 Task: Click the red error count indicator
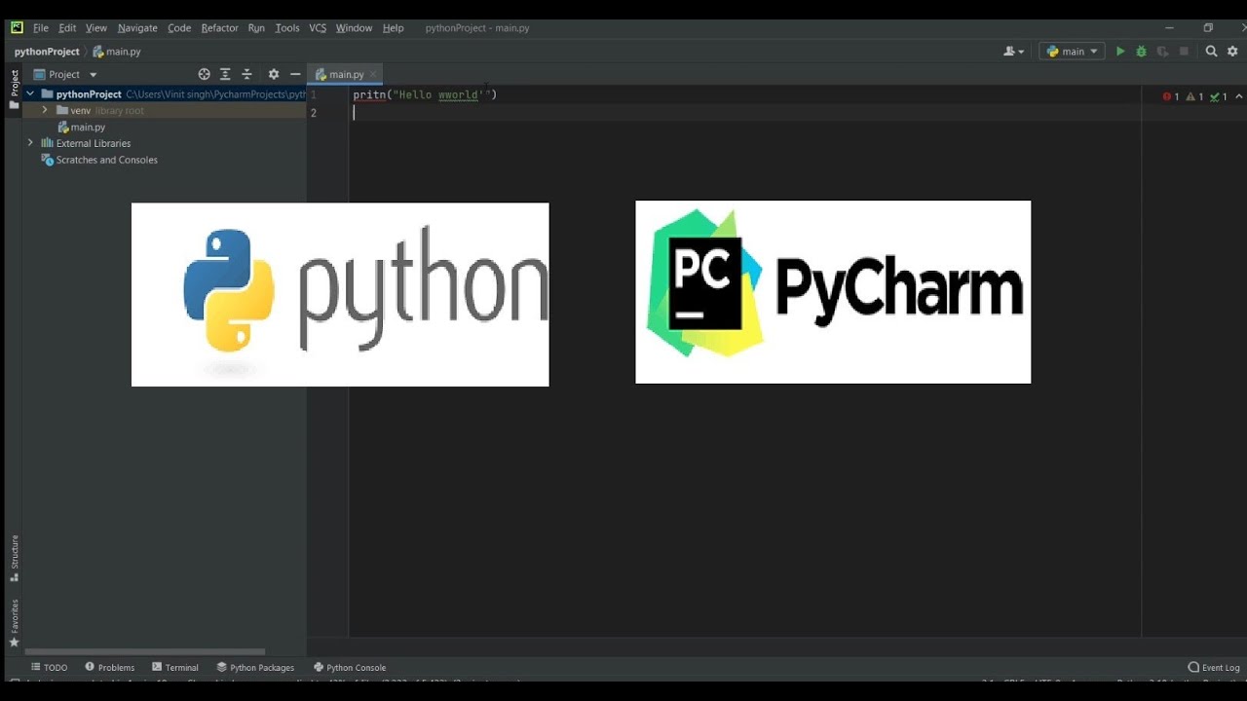[1171, 96]
